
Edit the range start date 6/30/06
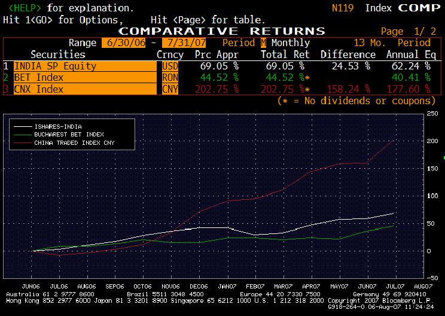point(123,43)
